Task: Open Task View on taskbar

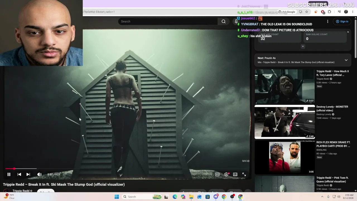Action: [166, 197]
